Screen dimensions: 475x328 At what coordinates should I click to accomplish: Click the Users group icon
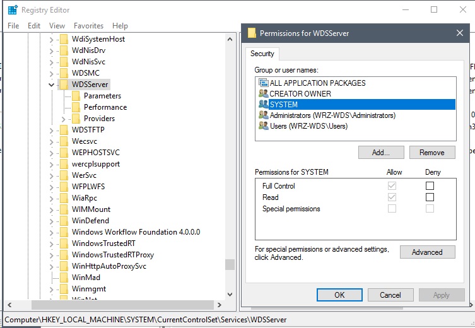264,126
